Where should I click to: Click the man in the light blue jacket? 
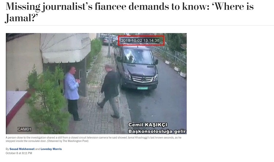click(72, 93)
